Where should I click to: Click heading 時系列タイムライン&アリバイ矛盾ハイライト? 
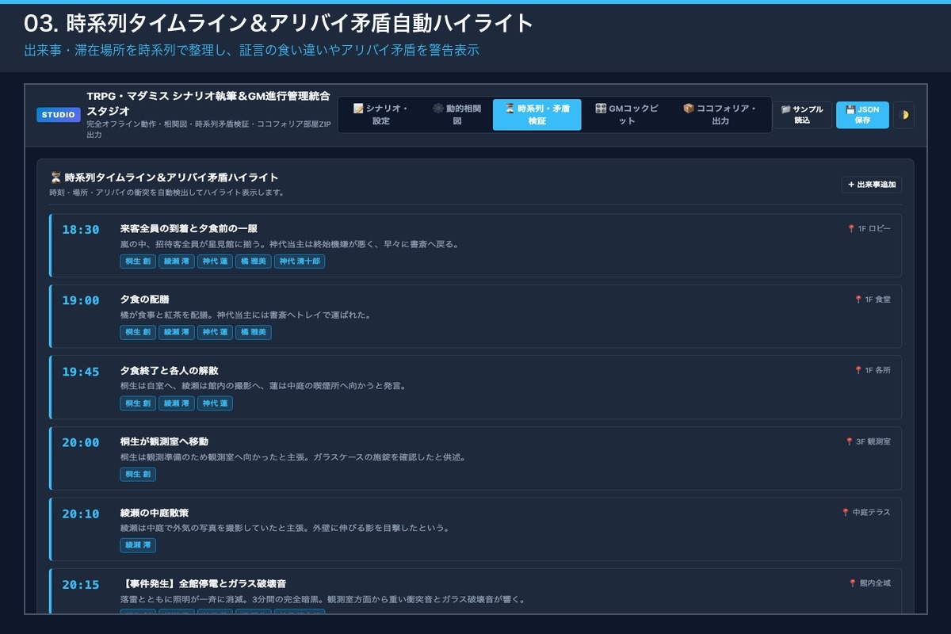click(171, 178)
